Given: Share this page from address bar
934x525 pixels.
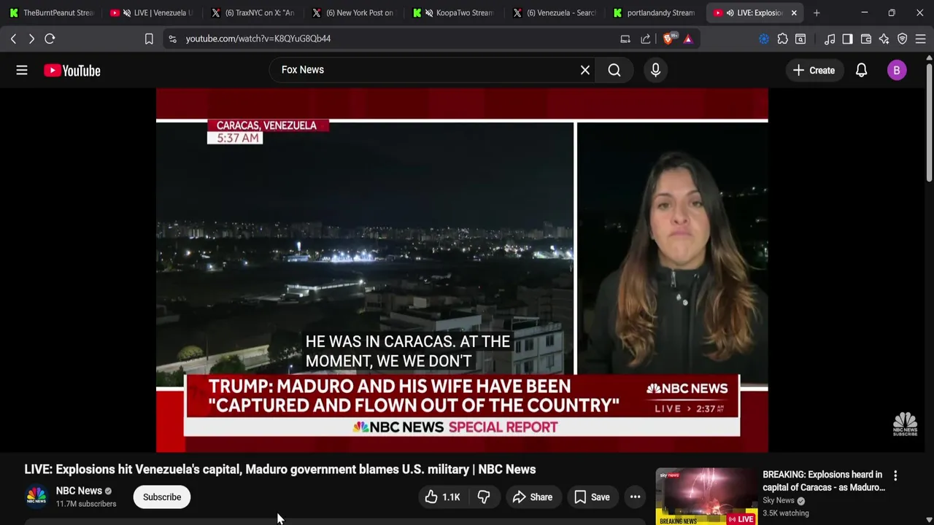Looking at the screenshot, I should [x=646, y=39].
